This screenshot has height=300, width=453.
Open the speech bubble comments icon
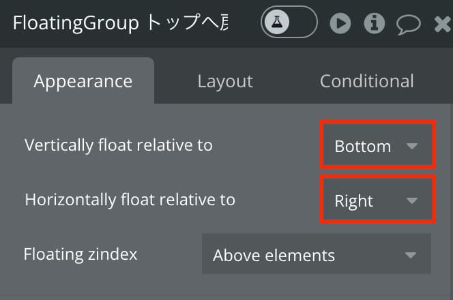tap(408, 25)
